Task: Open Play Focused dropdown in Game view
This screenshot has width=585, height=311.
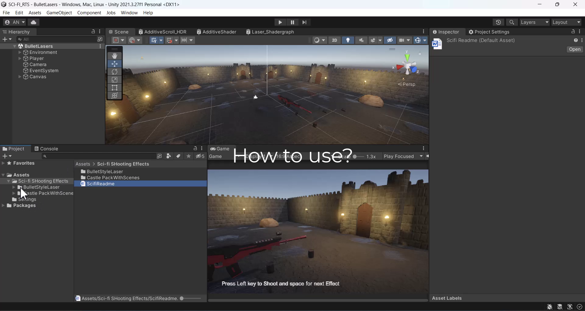Action: pyautogui.click(x=403, y=156)
